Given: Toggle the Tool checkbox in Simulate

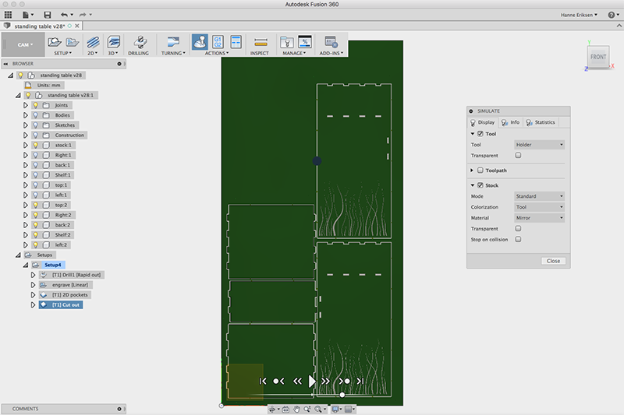Looking at the screenshot, I should click(480, 134).
